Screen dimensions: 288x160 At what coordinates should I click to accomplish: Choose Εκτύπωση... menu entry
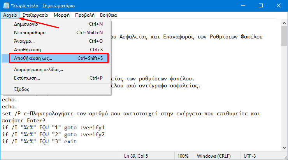(x=56, y=78)
